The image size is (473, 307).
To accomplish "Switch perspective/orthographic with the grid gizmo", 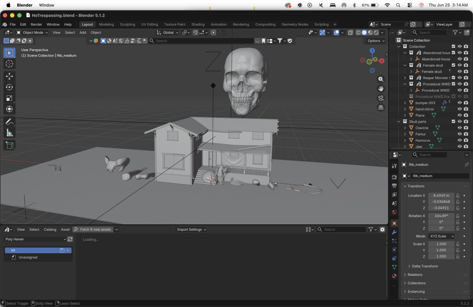I will [381, 108].
